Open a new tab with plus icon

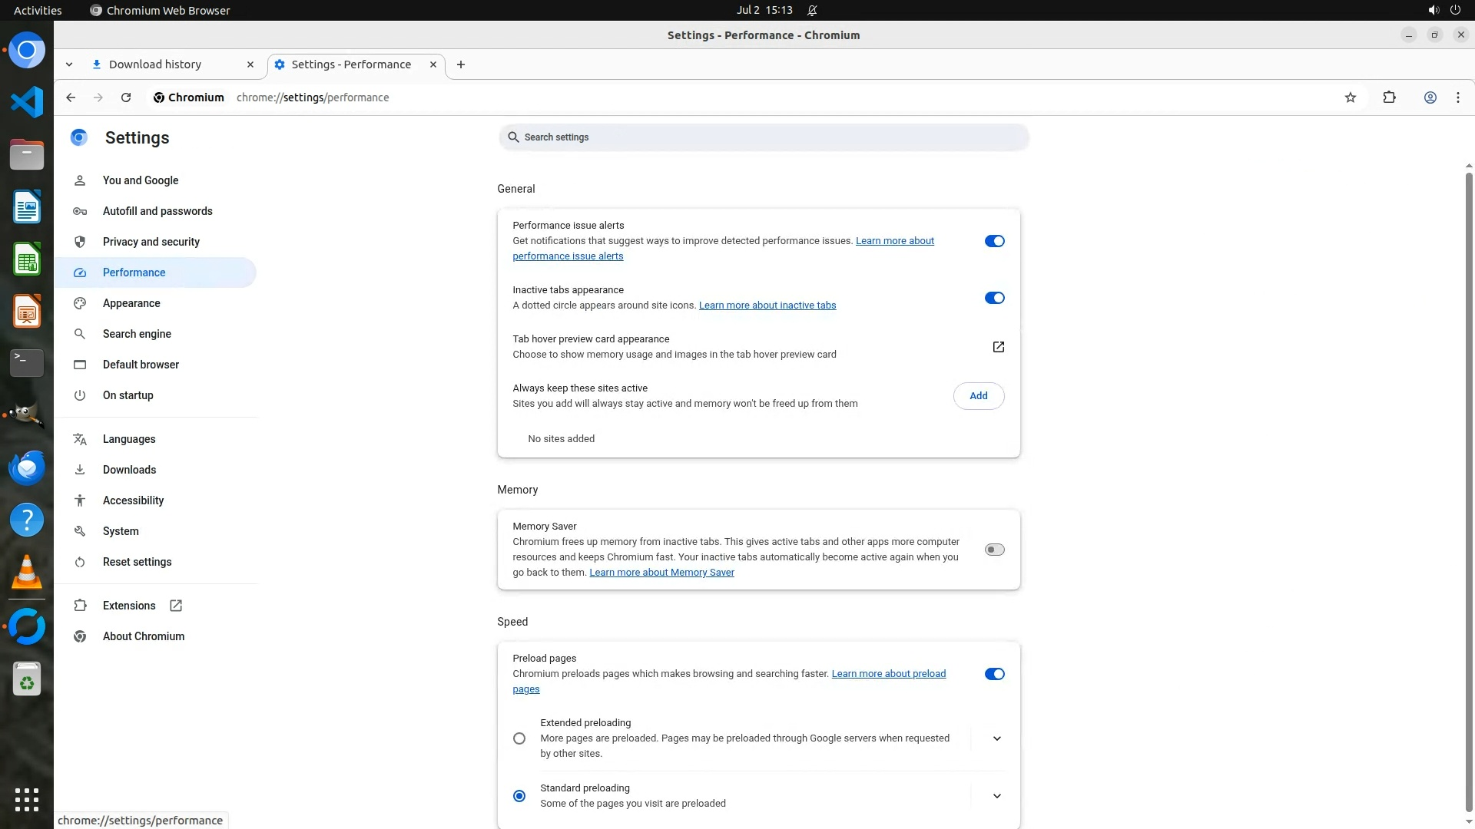(x=460, y=64)
